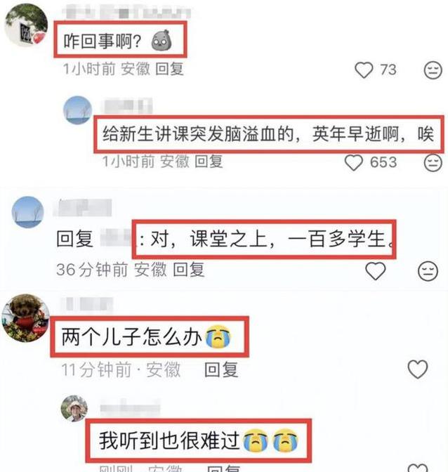The height and width of the screenshot is (472, 448).
Task: Reply to the 脑溢血 comment posted 1小时前
Action: point(209,162)
